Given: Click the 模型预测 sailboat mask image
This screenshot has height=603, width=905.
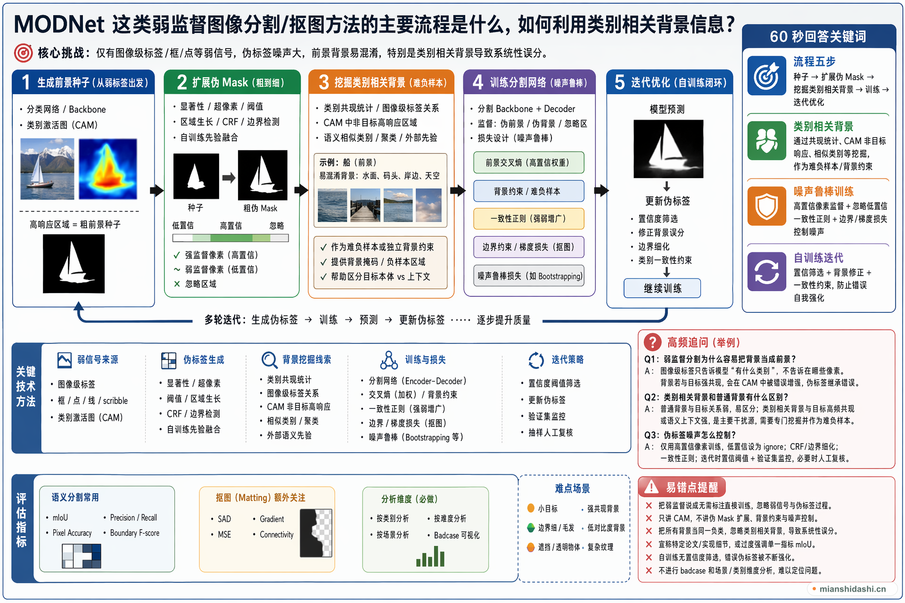Looking at the screenshot, I should (x=668, y=149).
